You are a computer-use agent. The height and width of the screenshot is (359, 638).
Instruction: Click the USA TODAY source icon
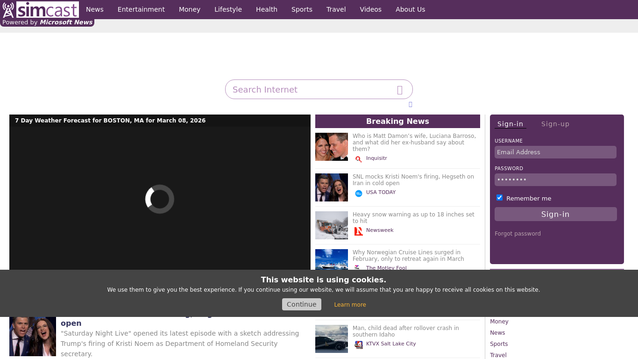[358, 193]
